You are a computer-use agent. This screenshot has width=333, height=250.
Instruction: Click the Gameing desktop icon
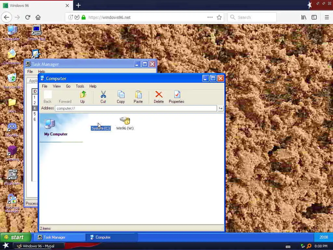click(x=12, y=154)
